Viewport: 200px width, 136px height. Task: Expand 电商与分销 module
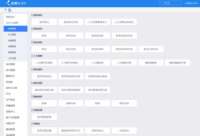point(16,88)
